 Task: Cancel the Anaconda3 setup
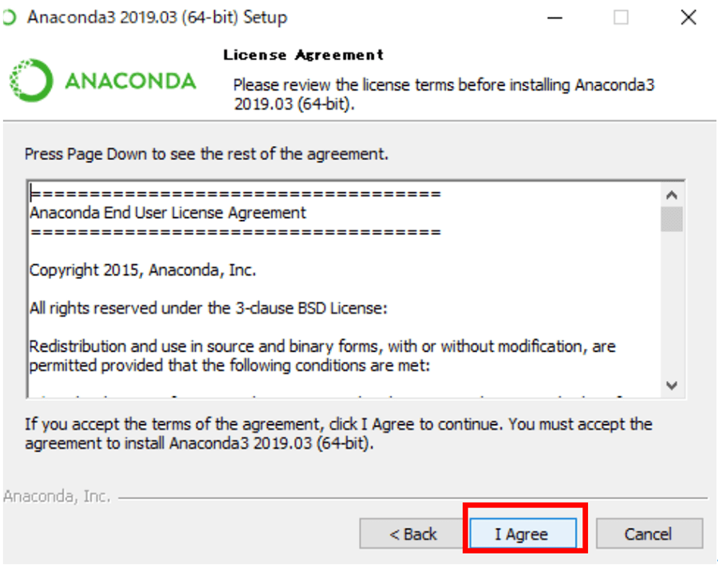click(x=649, y=533)
